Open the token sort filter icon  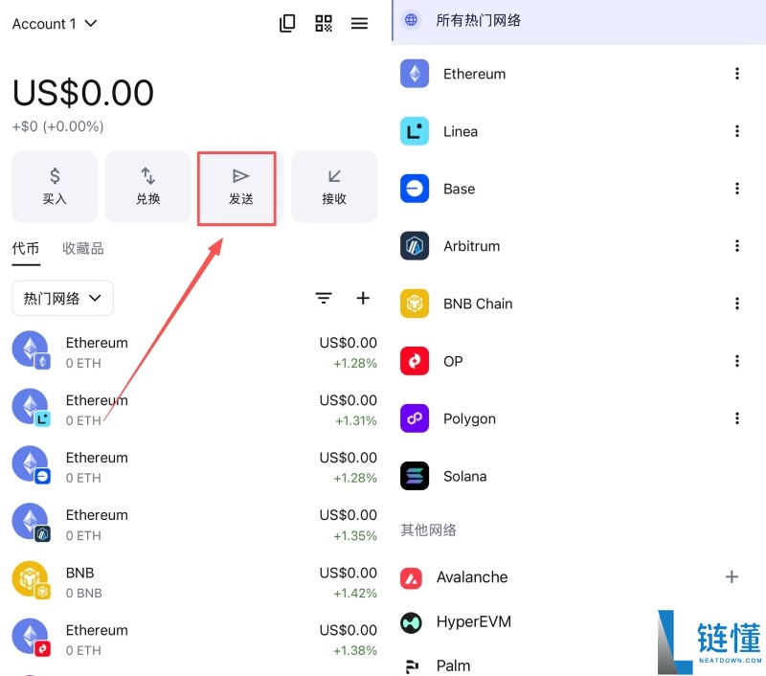click(x=324, y=298)
